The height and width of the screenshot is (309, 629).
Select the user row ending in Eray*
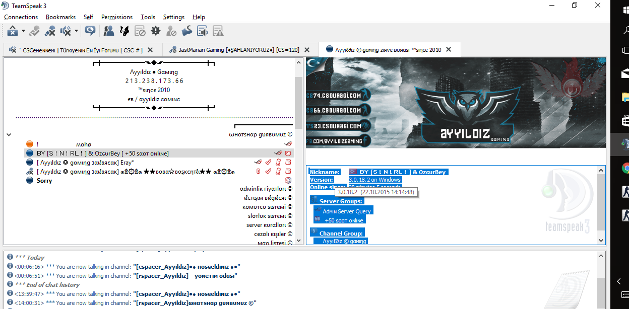pos(159,162)
